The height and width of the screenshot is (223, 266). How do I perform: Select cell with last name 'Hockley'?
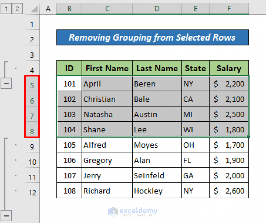(157, 191)
